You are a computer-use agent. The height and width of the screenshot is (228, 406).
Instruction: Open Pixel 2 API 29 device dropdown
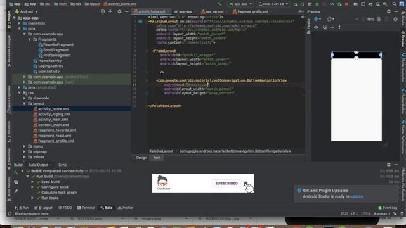click(x=273, y=4)
